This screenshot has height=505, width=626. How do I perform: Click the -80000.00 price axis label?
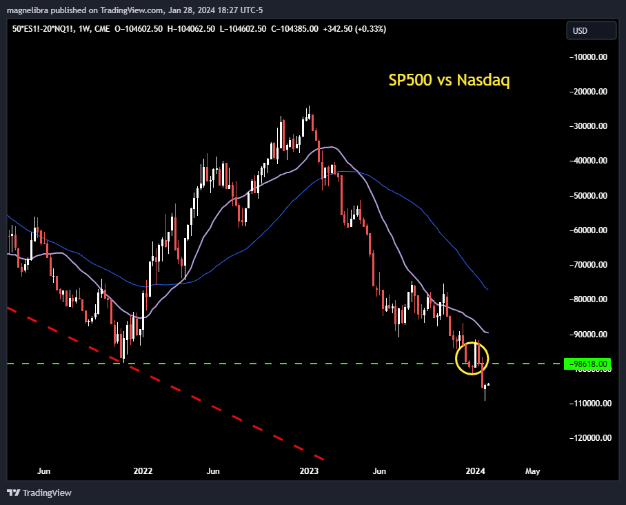click(x=588, y=299)
